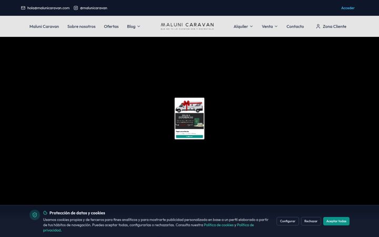Open the Contacto page
379x237 pixels.
click(295, 26)
